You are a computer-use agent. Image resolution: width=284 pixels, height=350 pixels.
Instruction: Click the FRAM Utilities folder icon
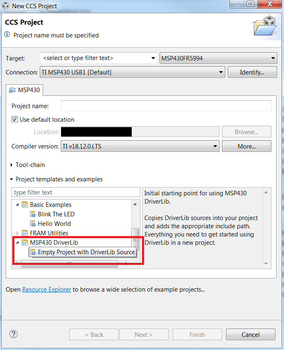[25, 233]
